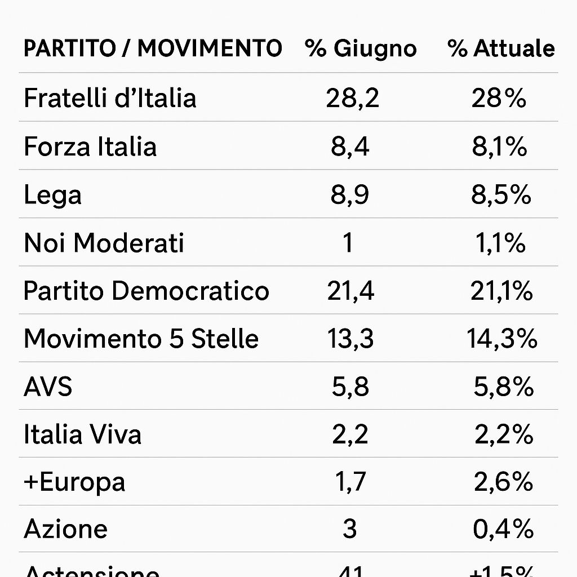Viewport: 577px width, 577px height.
Task: Select the Lega row label
Action: pyautogui.click(x=52, y=195)
